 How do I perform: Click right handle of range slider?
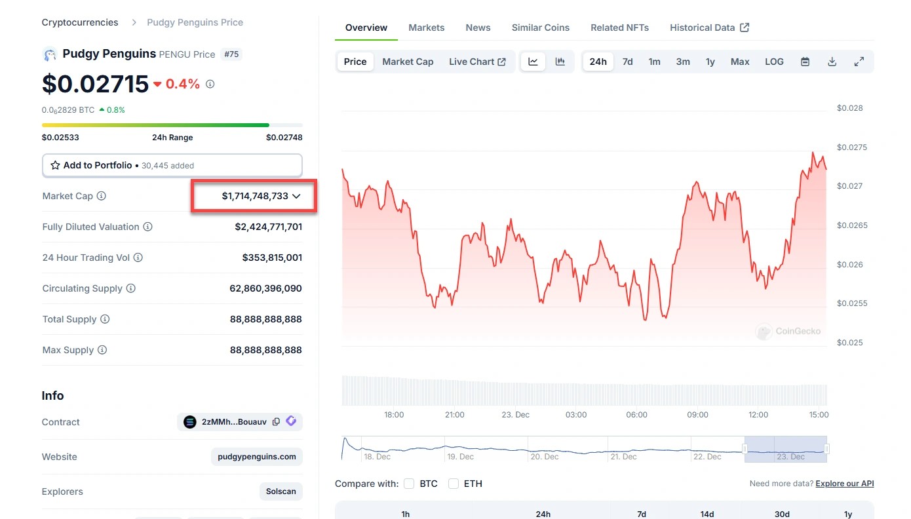coord(827,449)
